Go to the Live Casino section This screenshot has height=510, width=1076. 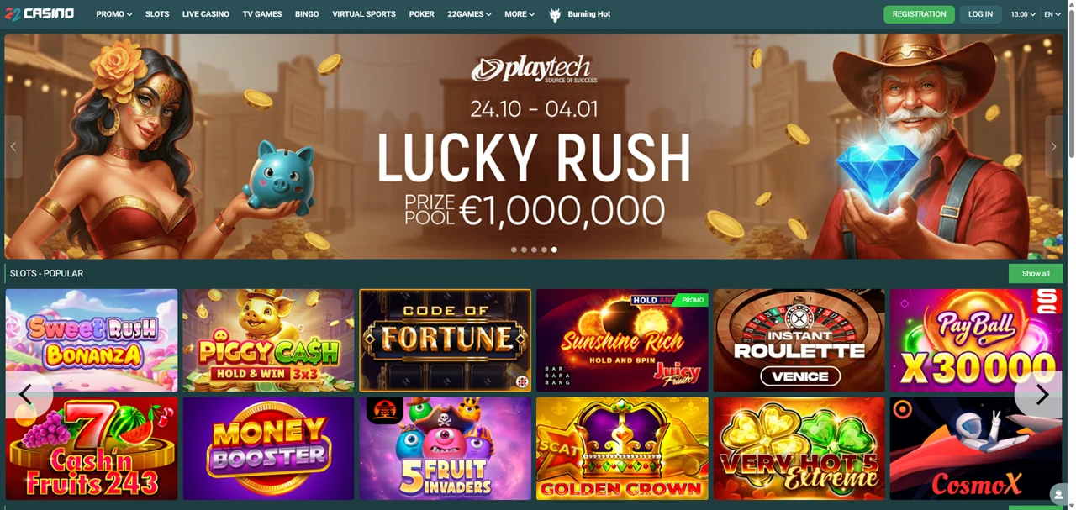(x=206, y=14)
